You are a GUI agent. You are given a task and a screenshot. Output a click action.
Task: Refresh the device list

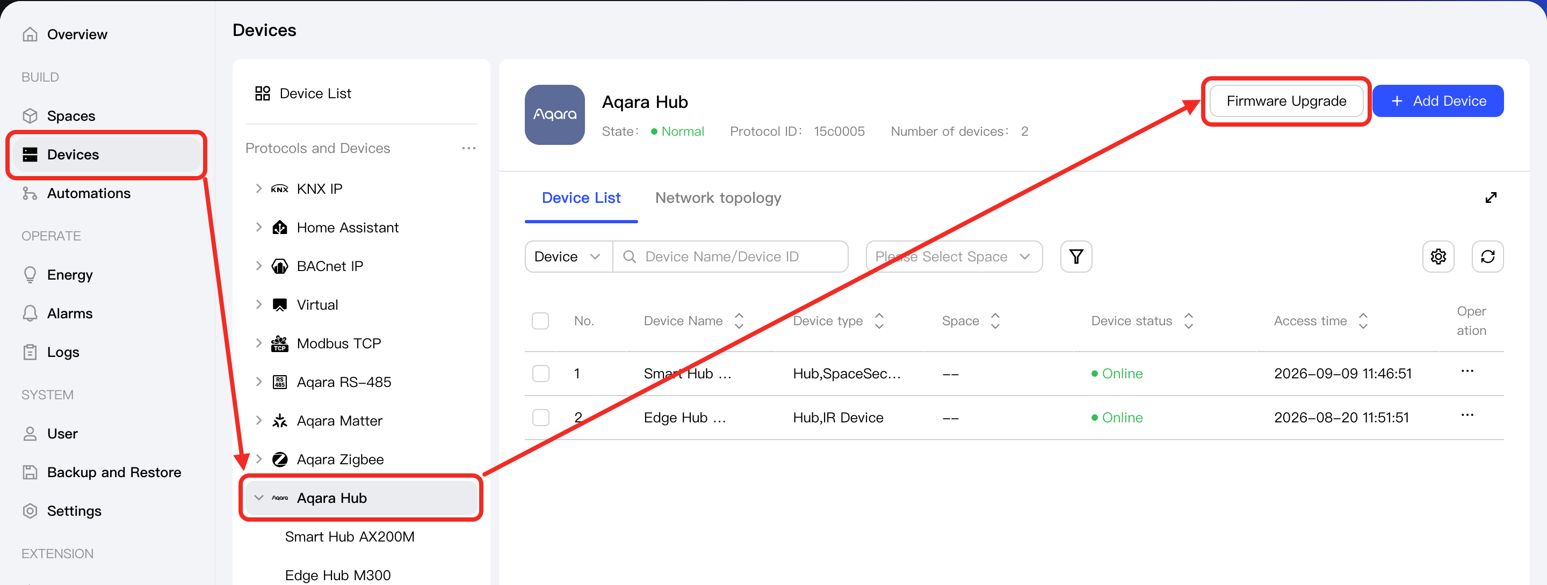click(x=1487, y=257)
